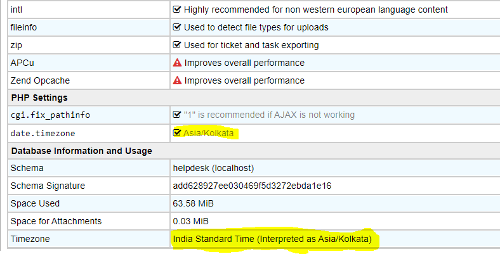Viewport: 500px width, 254px height.
Task: Click the red warning icon in the Zend Opcache row
Action: pyautogui.click(x=177, y=80)
